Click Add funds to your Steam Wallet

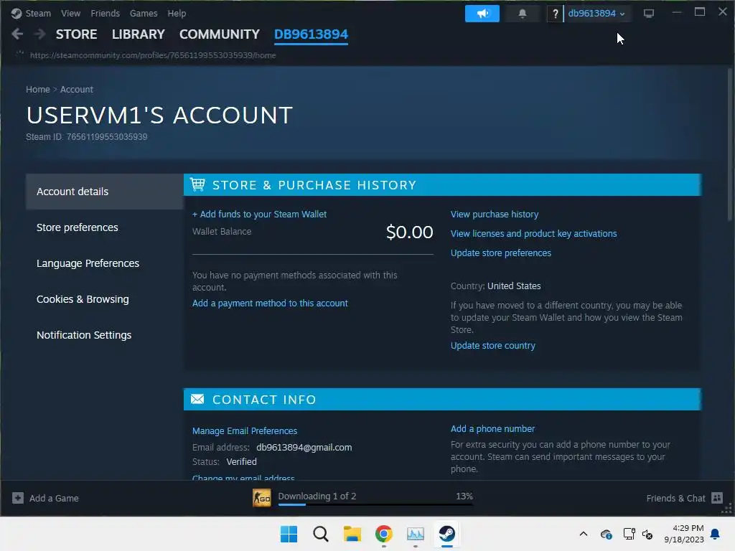tap(259, 214)
